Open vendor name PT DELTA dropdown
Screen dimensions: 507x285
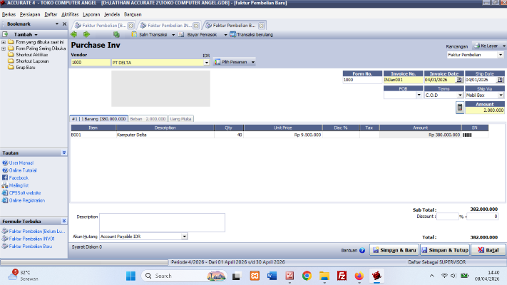pos(207,63)
